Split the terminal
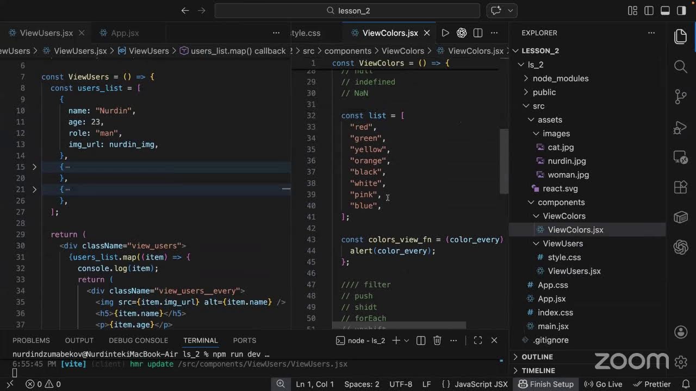Screen dimensions: 696x391 pyautogui.click(x=421, y=340)
